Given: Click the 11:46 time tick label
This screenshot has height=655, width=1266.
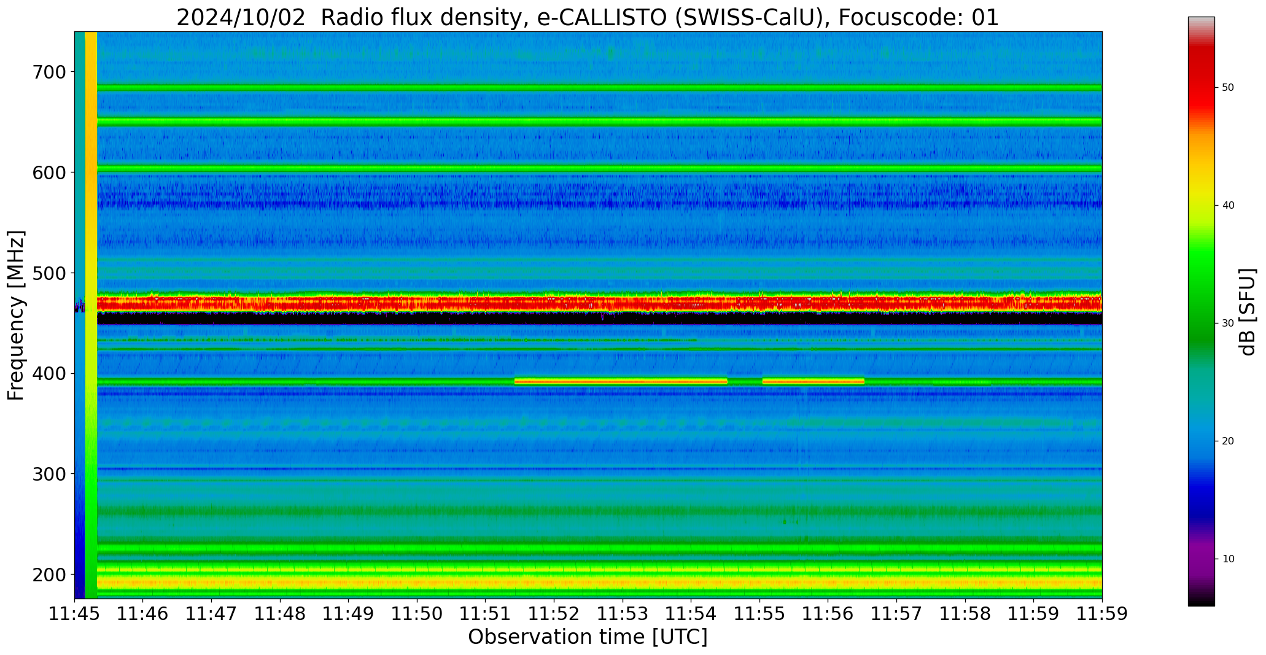Looking at the screenshot, I should [x=143, y=614].
